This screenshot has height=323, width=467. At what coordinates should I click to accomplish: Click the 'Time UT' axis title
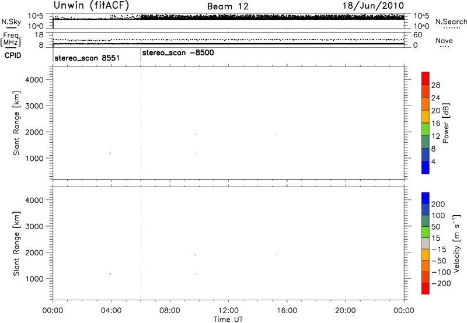(x=228, y=320)
